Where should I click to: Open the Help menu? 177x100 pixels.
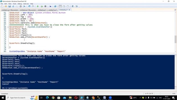[32, 4]
